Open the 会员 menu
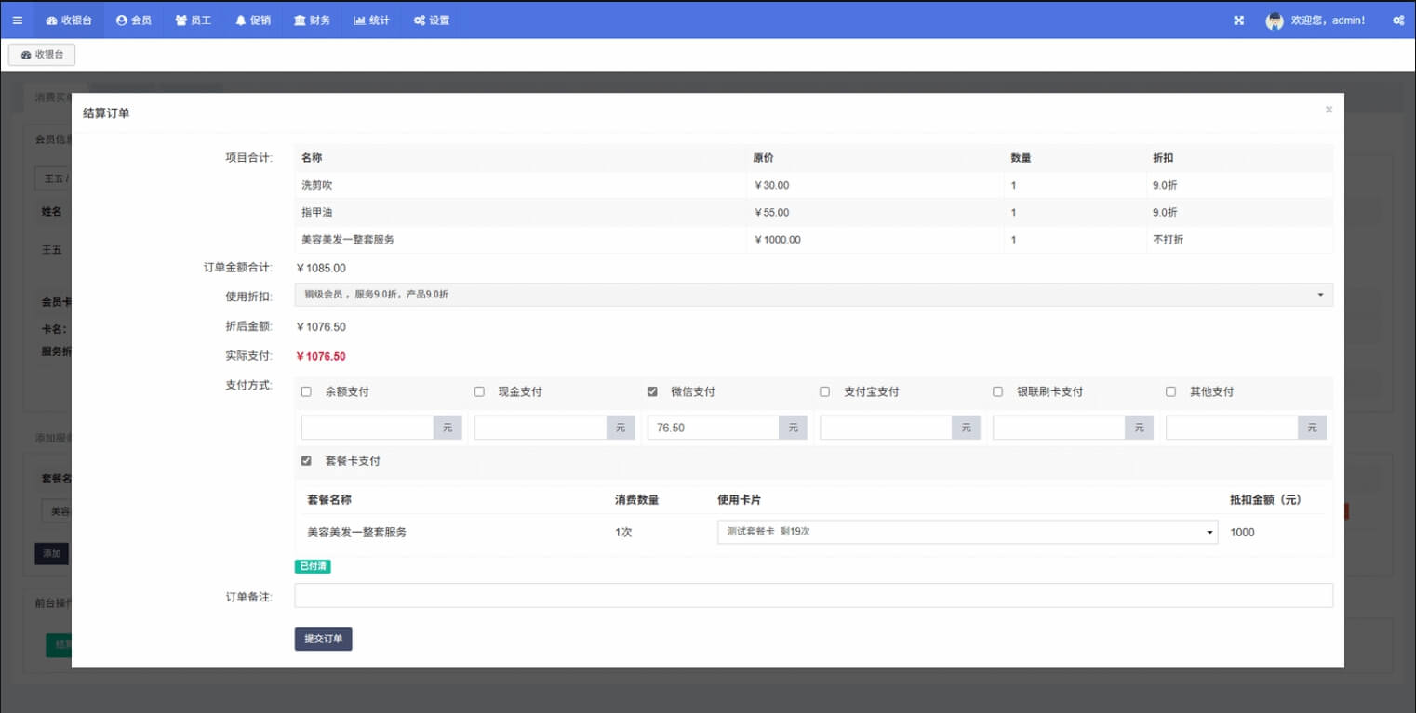This screenshot has width=1416, height=713. tap(134, 20)
